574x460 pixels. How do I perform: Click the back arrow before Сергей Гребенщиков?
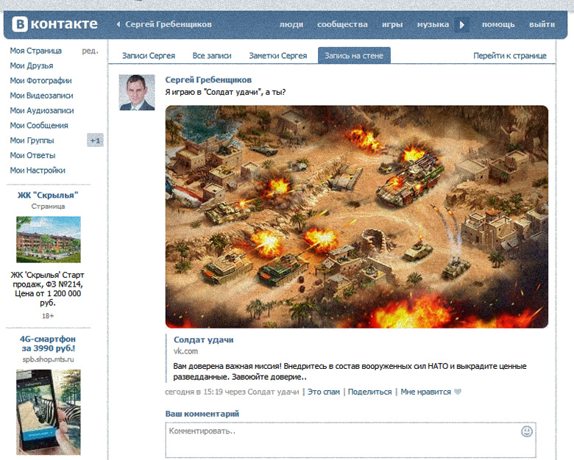[118, 24]
